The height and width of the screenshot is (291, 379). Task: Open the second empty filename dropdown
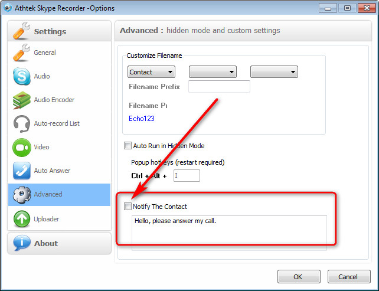pyautogui.click(x=213, y=72)
